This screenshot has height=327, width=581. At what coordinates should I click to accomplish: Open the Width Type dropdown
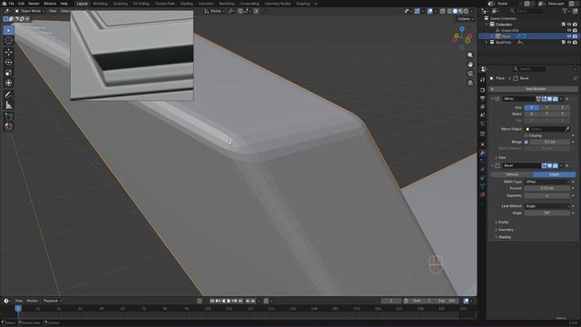coord(547,182)
